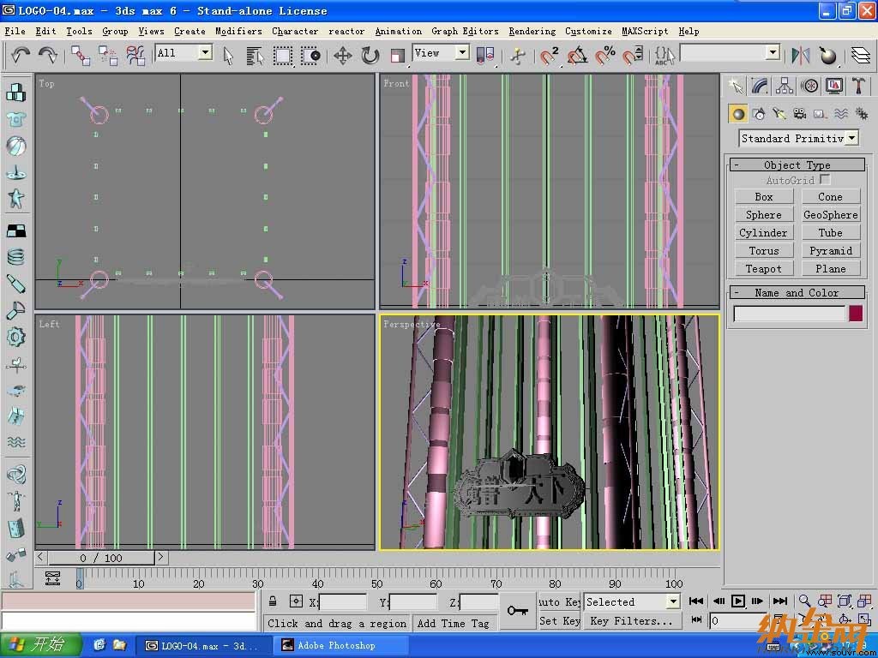Open the Layer Manager icon
Image resolution: width=878 pixels, height=658 pixels.
coord(861,56)
